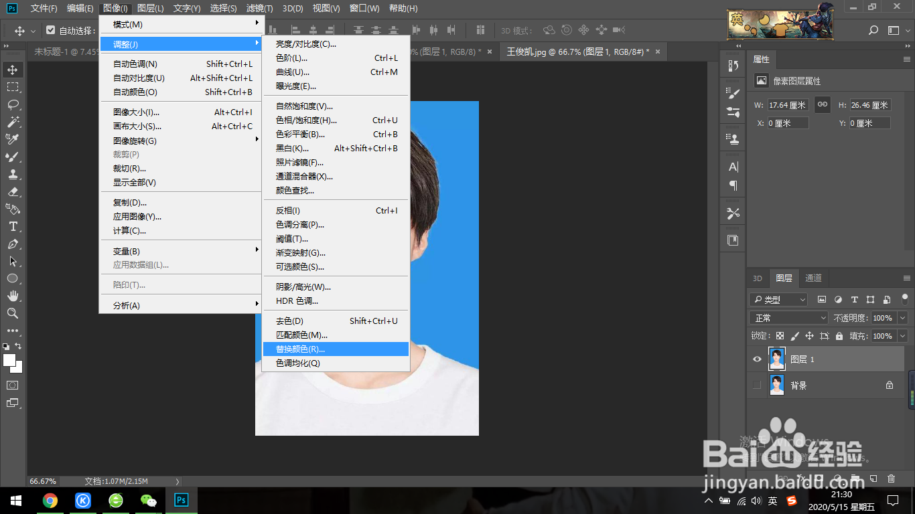Image resolution: width=915 pixels, height=514 pixels.
Task: Click the search magnifier icon top right
Action: point(873,30)
